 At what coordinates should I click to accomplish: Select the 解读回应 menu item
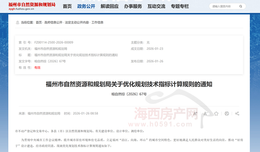(x=109, y=6)
